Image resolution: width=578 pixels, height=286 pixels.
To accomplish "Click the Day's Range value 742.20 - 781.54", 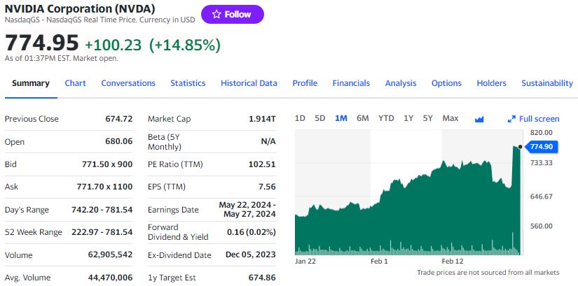I will [x=102, y=210].
